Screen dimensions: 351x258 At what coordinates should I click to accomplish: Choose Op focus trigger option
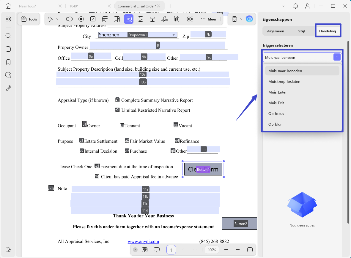[x=302, y=114]
